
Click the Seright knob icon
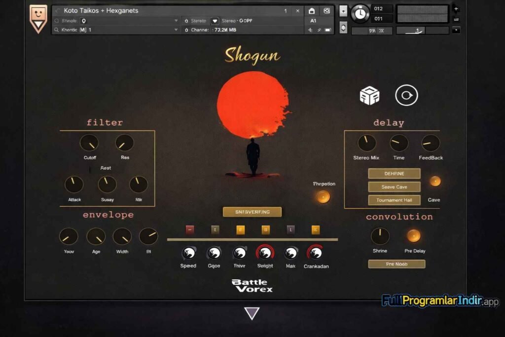pos(265,253)
